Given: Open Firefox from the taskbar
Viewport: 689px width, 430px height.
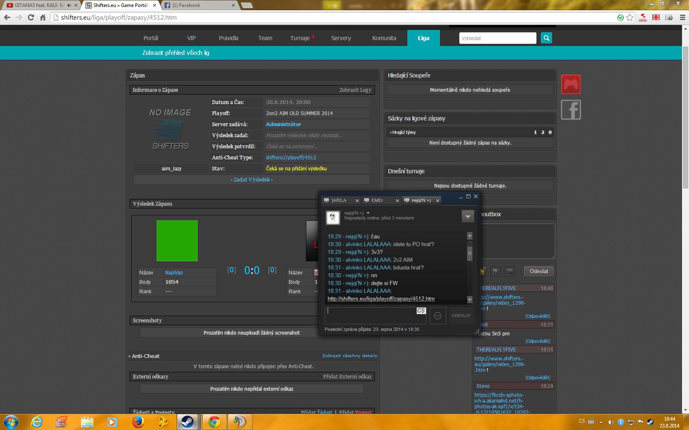Looking at the screenshot, I should 138,421.
